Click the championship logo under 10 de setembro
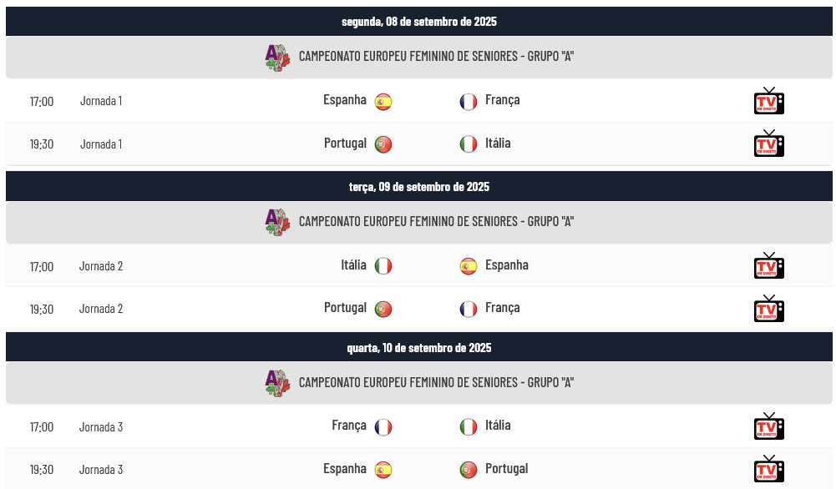This screenshot has width=836, height=489. pos(277,384)
